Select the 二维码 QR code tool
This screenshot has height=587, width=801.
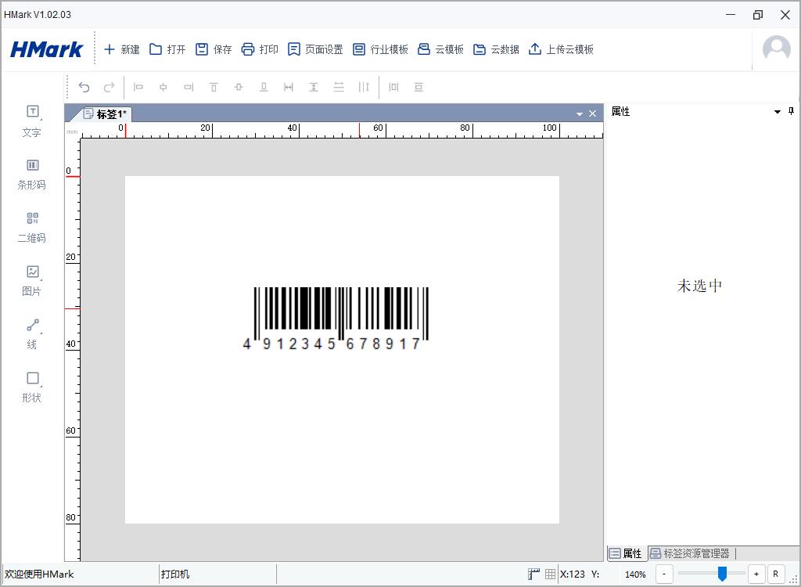pyautogui.click(x=31, y=228)
